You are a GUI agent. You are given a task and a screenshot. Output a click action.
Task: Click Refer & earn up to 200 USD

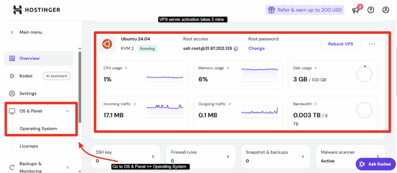(x=305, y=10)
